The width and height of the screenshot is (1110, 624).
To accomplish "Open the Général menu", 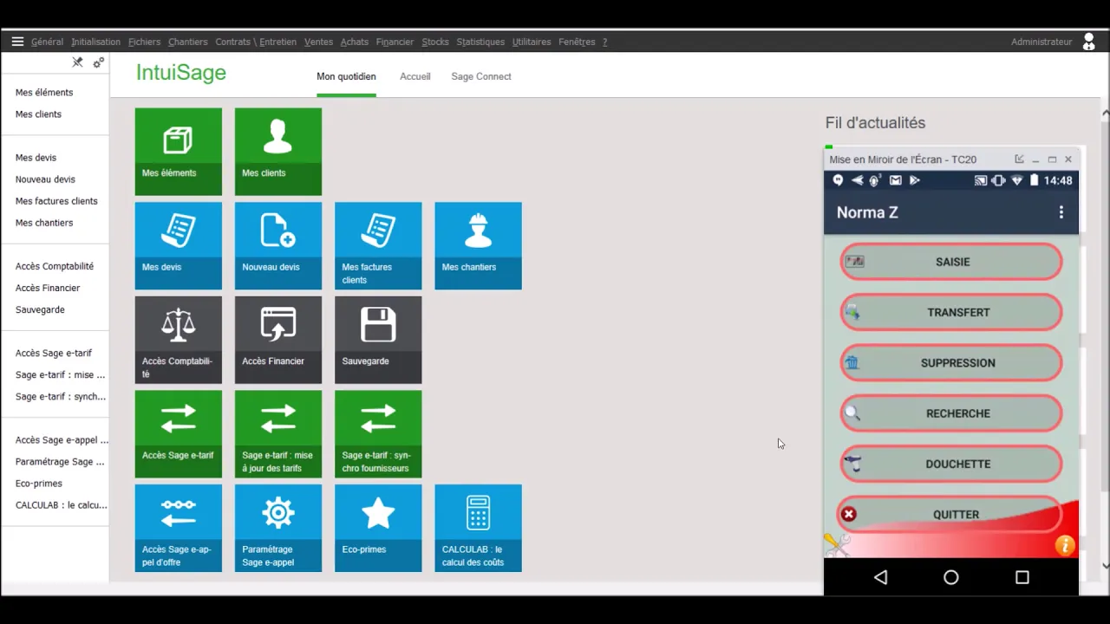I will click(x=47, y=42).
